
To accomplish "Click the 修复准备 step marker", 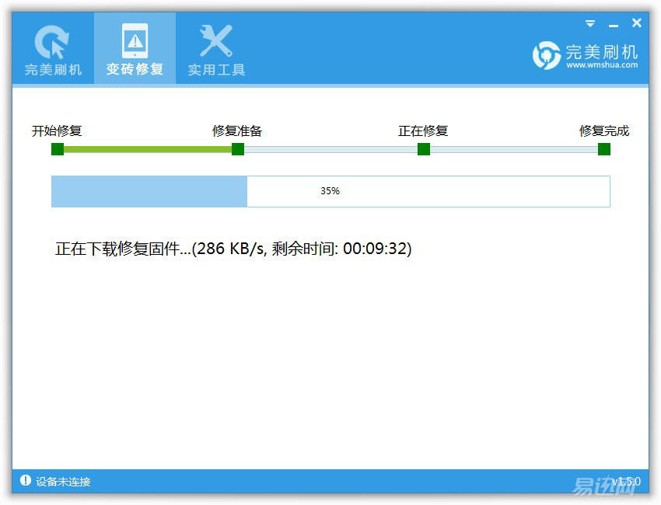I will (238, 149).
